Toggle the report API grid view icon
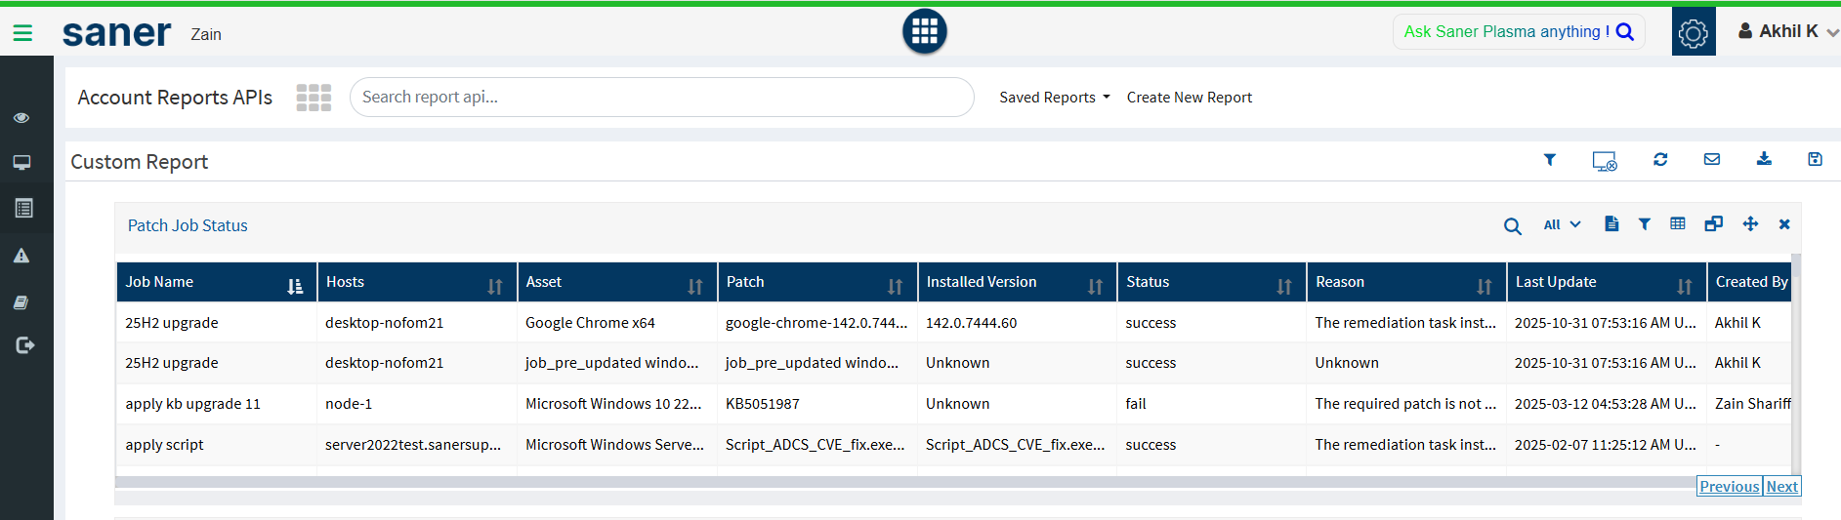This screenshot has width=1841, height=520. tap(314, 98)
